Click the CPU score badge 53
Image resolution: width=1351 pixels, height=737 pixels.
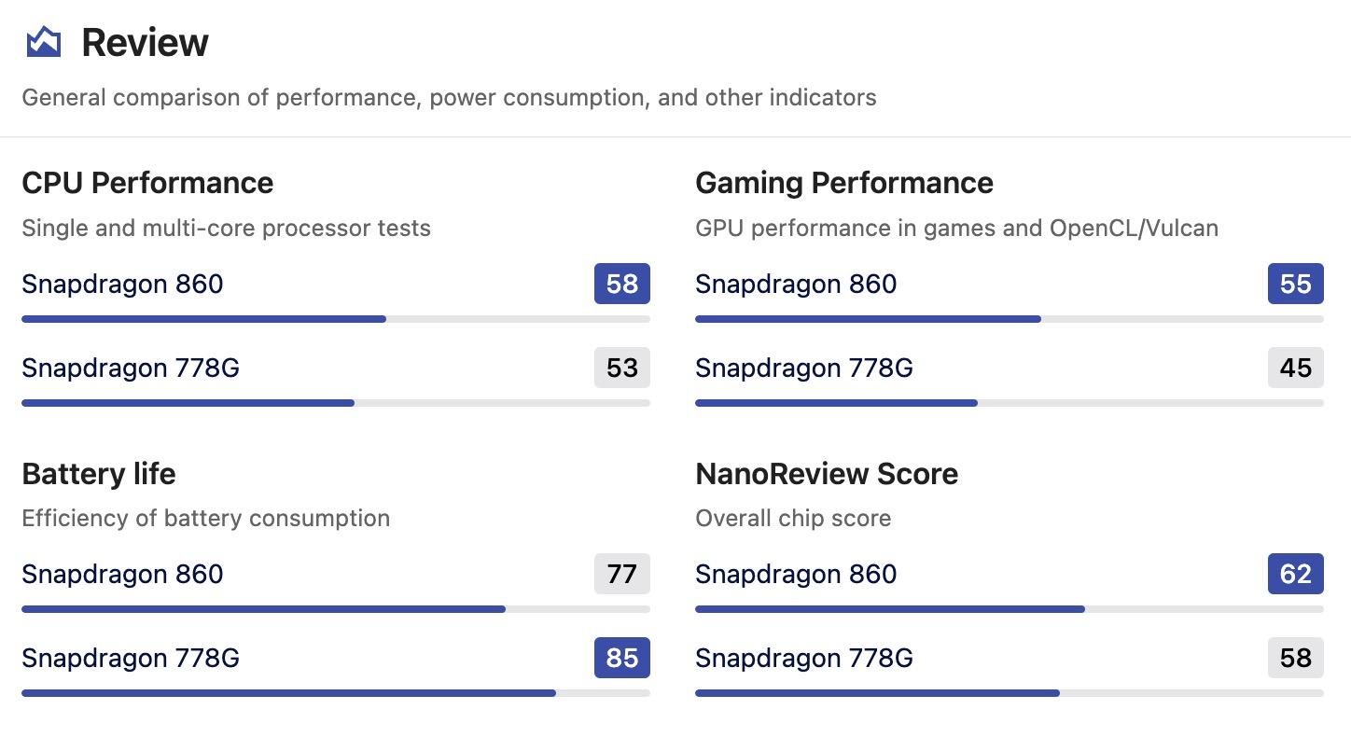click(x=621, y=368)
